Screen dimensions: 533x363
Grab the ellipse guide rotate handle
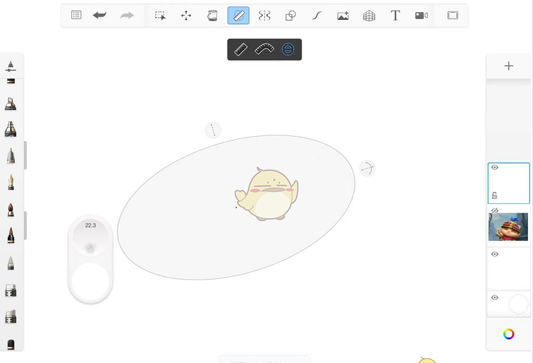pos(367,168)
